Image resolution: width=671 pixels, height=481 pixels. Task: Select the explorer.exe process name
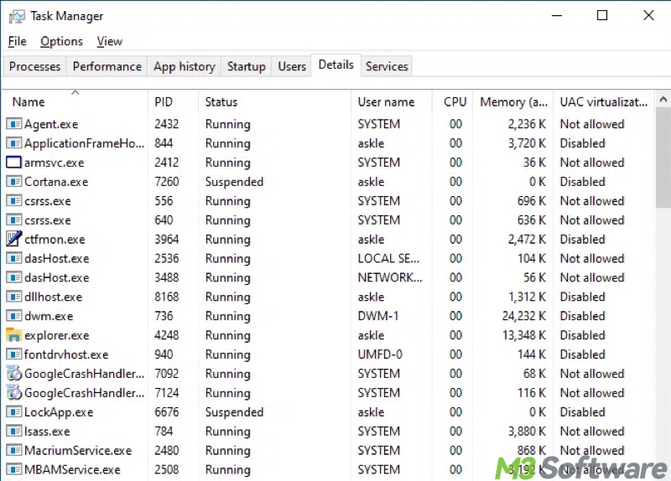click(x=57, y=336)
